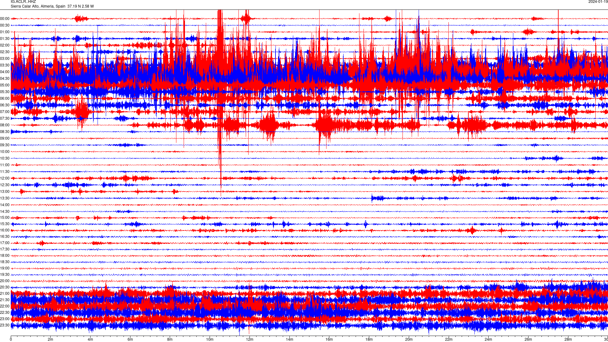608x342 pixels.
Task: Click the 14m tick label on time axis
Action: (289, 339)
